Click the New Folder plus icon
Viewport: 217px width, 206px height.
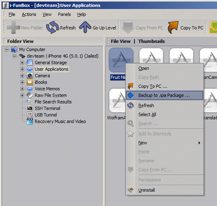(x=14, y=28)
